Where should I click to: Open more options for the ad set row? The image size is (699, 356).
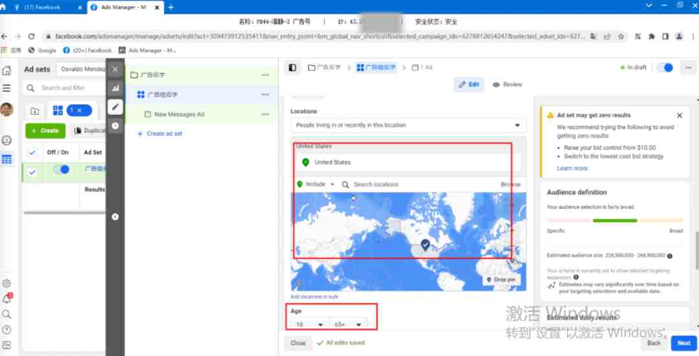[x=266, y=95]
